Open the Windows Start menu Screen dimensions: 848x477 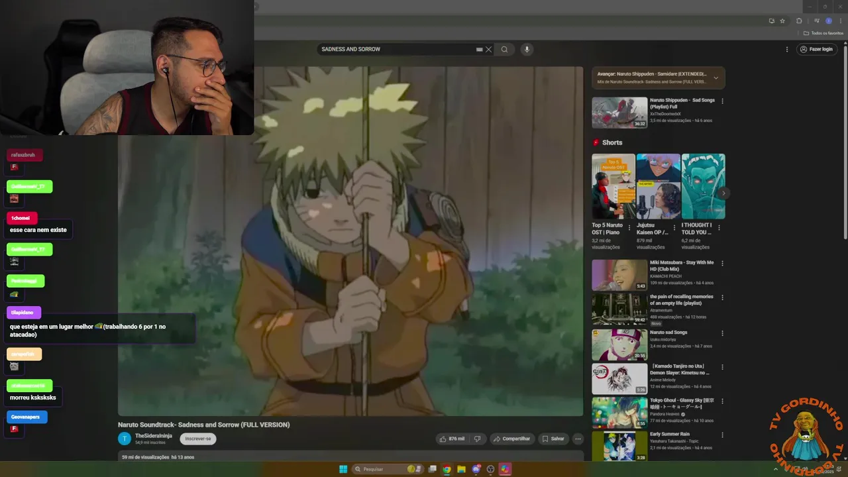coord(343,469)
